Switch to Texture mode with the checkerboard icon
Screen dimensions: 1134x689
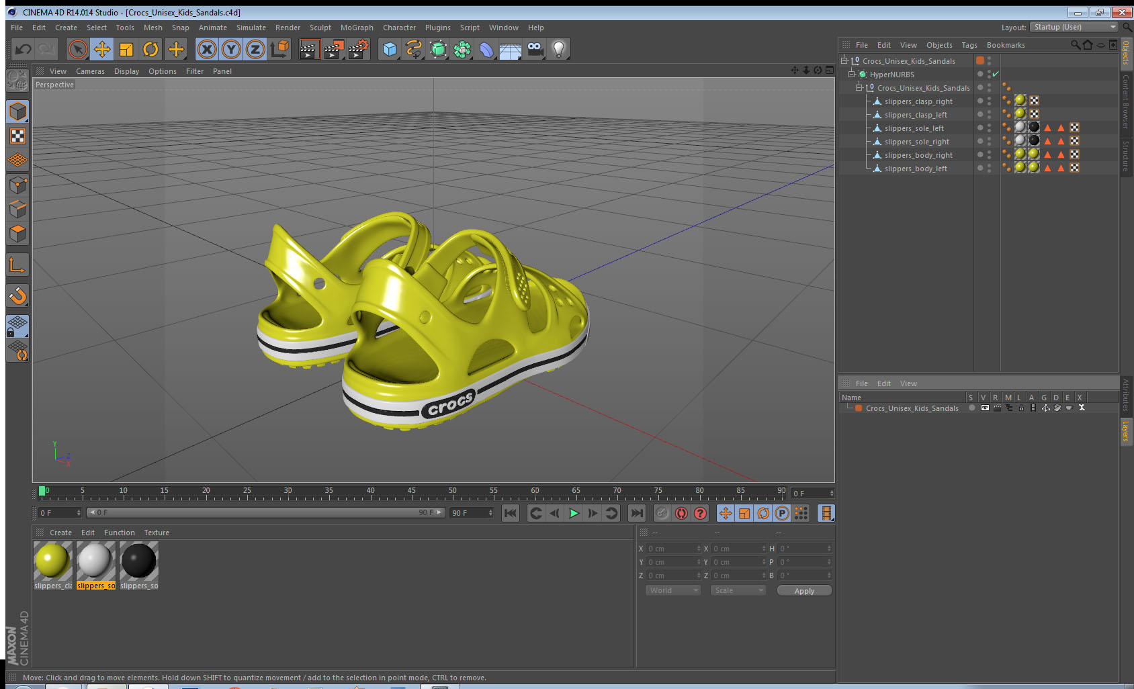pyautogui.click(x=18, y=136)
